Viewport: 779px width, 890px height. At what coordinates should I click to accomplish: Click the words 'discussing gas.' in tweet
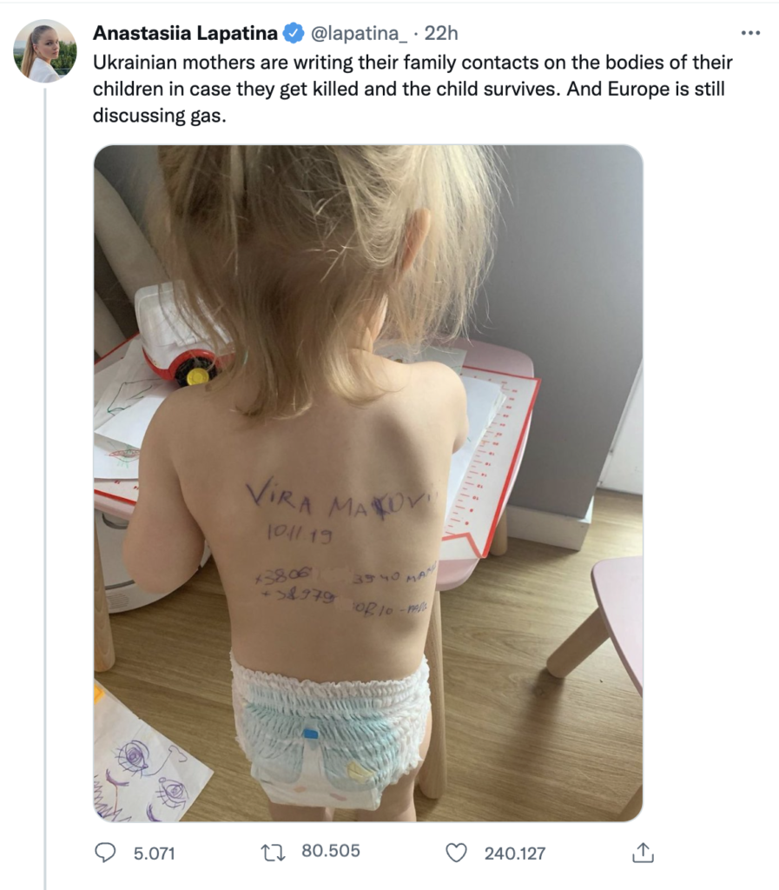(159, 116)
